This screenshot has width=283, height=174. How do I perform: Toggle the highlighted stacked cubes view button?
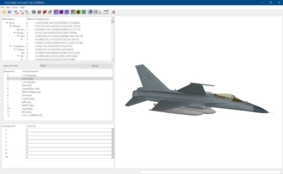90,12
